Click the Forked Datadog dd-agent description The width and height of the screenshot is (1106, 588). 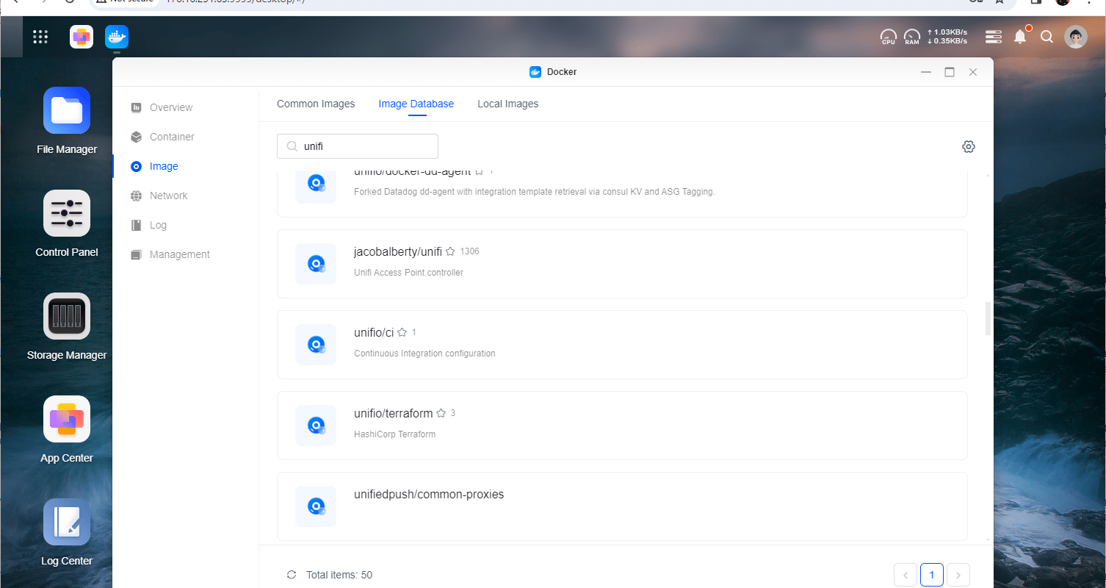click(535, 192)
